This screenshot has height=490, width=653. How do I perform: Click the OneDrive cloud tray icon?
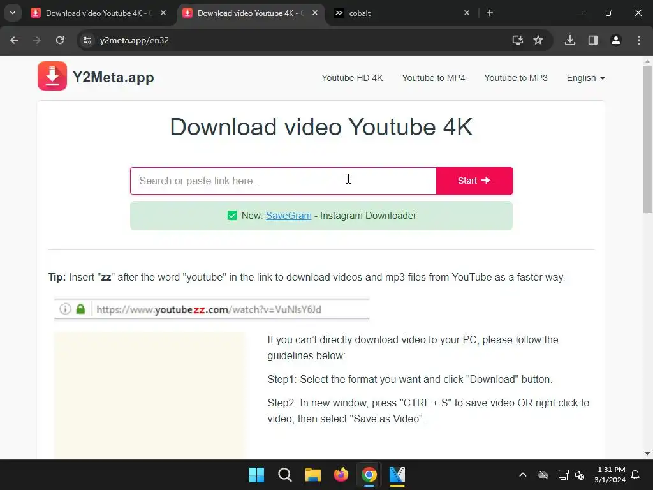[543, 475]
